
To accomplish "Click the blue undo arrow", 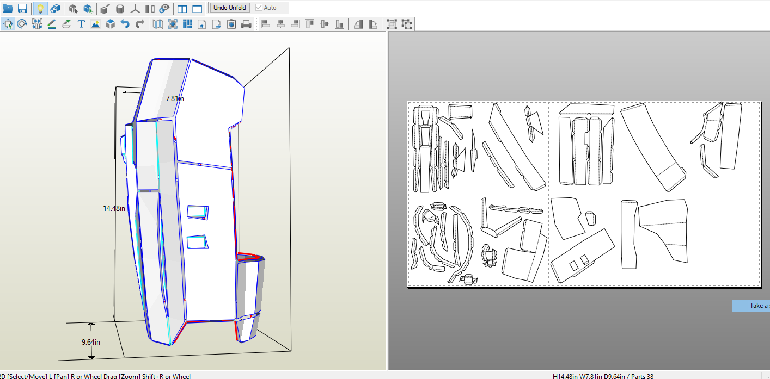I will point(125,24).
